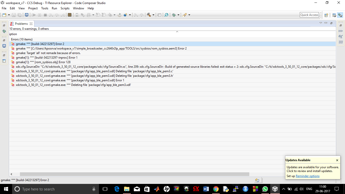Open the Edit menu

pos(12,8)
